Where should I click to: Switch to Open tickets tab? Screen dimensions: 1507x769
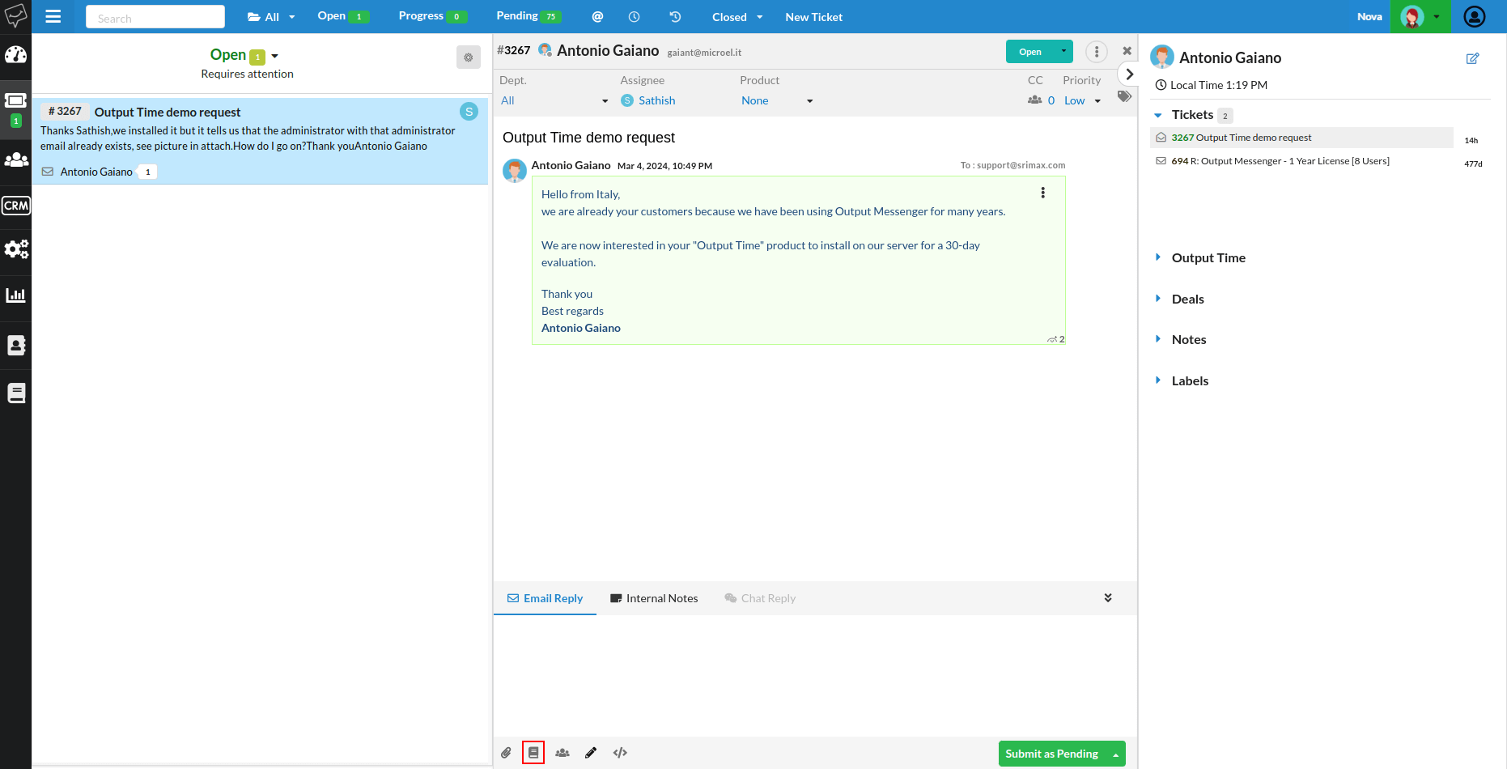point(343,16)
